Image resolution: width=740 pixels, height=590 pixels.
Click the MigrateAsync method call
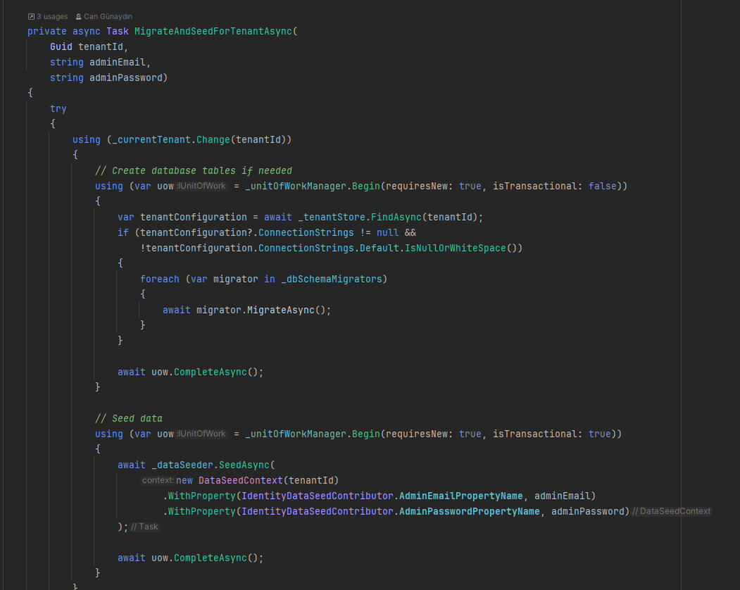pos(280,310)
